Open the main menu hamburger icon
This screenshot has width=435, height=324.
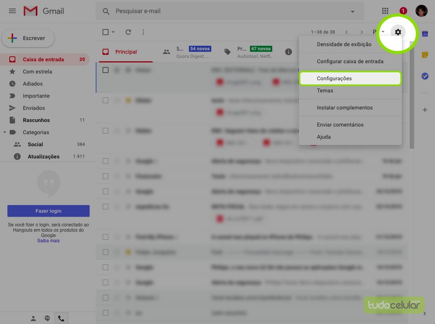12,11
